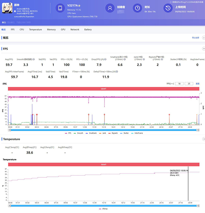
Task: Click the phone device icon
Action: coord(60,9)
